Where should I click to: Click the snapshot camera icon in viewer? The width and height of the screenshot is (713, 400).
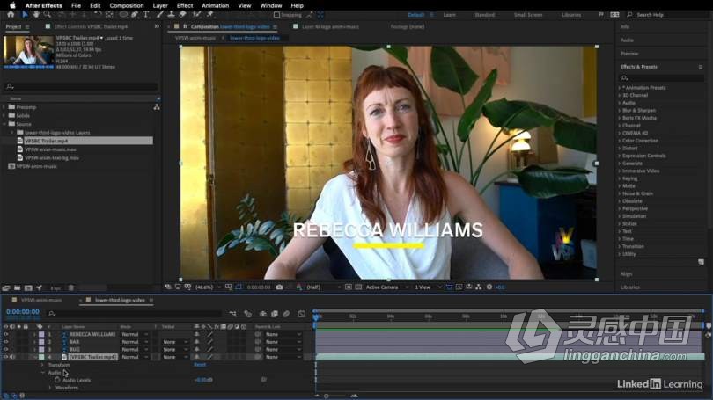pyautogui.click(x=279, y=287)
